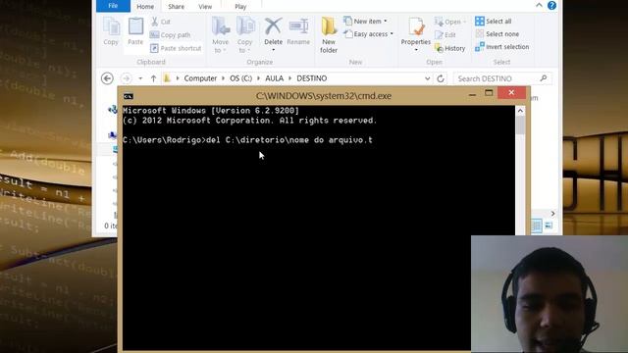Viewport: 628px width, 353px height.
Task: Maximize the cmd.exe window
Action: pos(489,93)
